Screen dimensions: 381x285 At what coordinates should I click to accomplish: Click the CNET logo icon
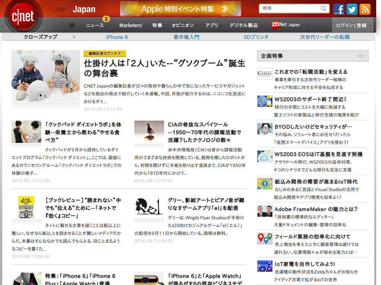(x=23, y=17)
